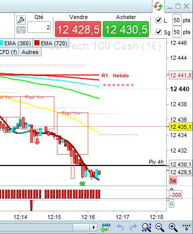193x234 pixels.
Task: Click the -300 indicator value label
Action: coord(176,195)
